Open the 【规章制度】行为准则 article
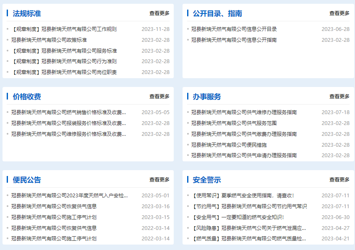This screenshot has height=250, width=355. point(64,61)
